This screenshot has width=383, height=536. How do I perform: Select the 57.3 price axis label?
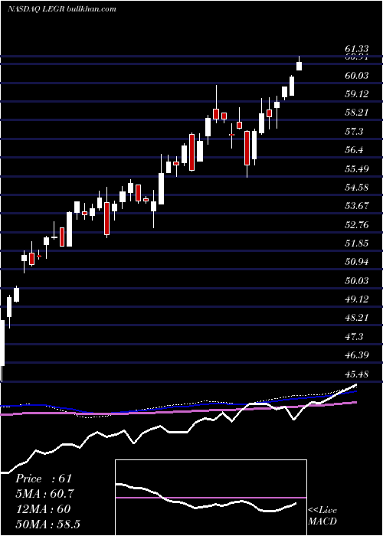pos(354,132)
